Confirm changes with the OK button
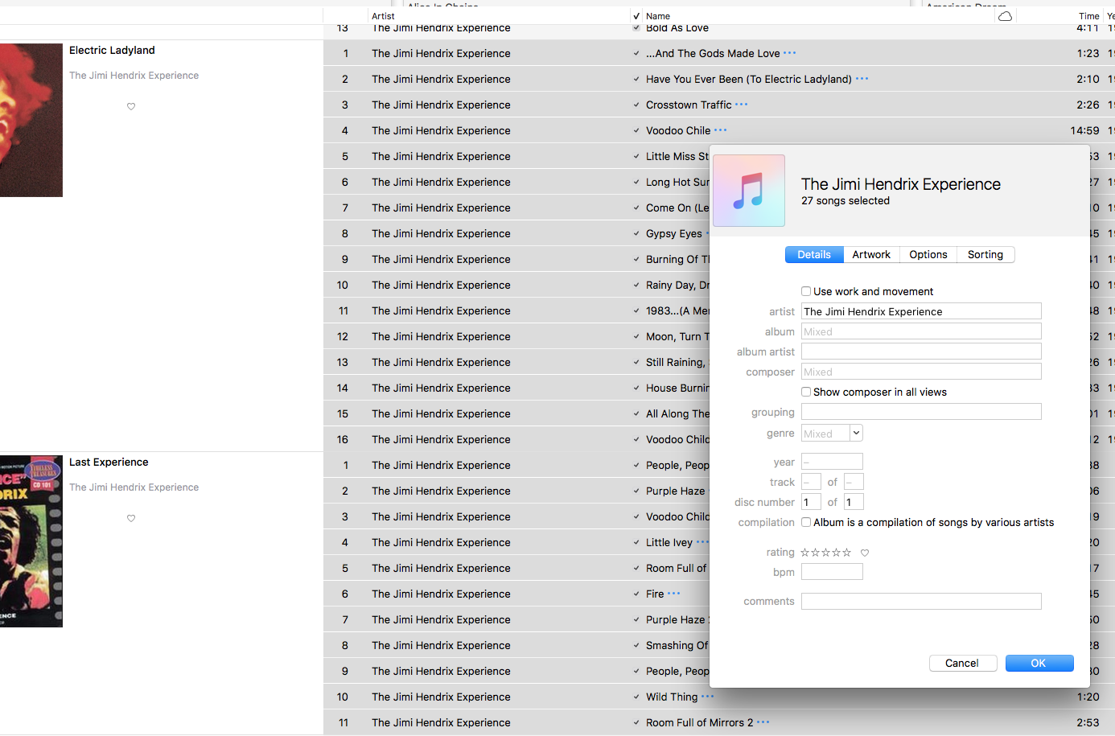 (1039, 663)
